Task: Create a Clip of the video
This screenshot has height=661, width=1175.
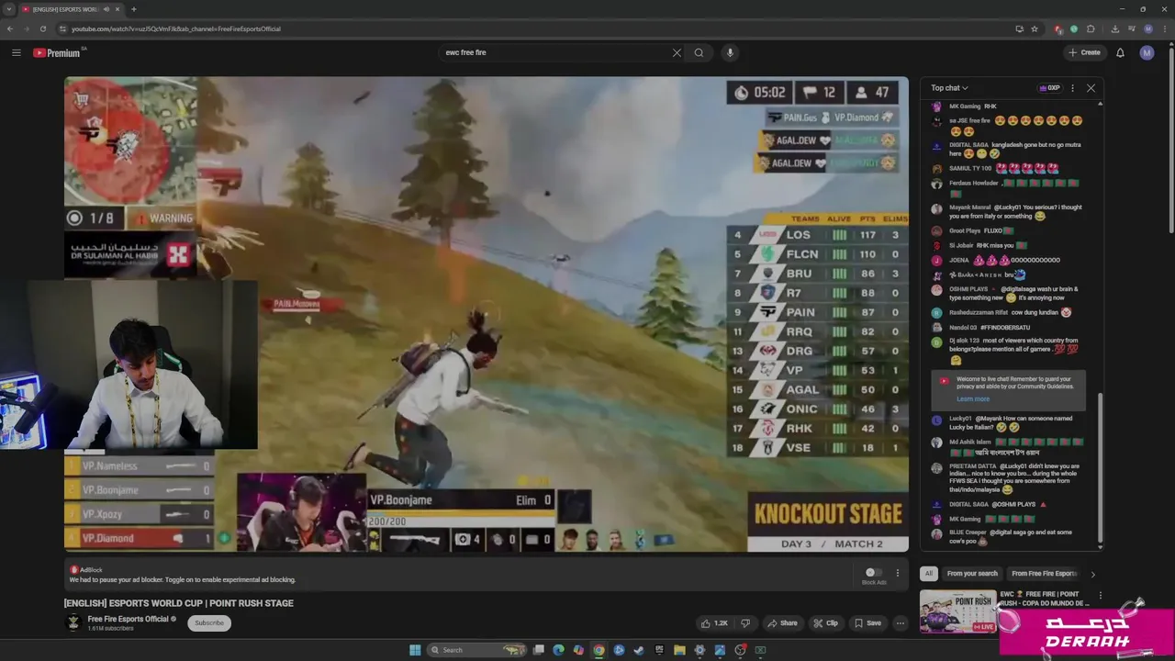Action: point(826,623)
